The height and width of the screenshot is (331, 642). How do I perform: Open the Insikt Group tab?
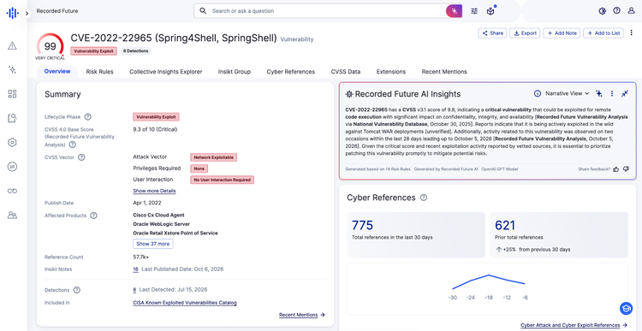(x=235, y=72)
